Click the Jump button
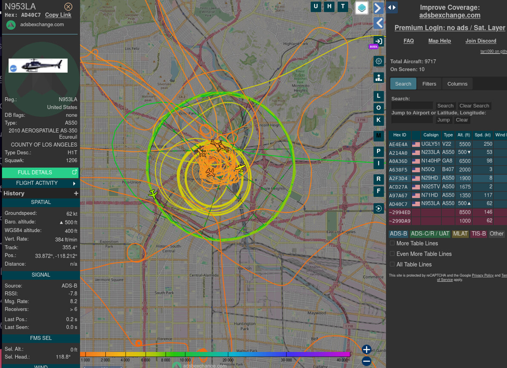 click(443, 120)
